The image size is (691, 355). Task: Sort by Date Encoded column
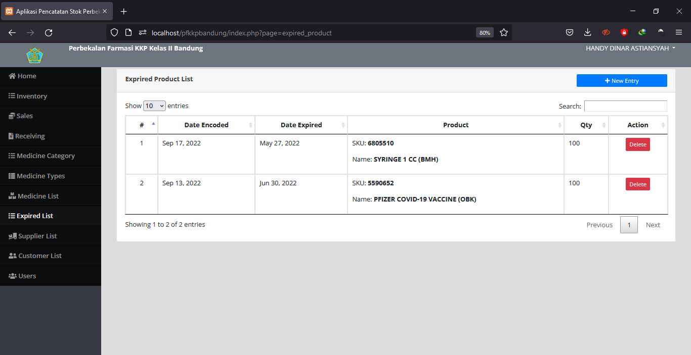(206, 125)
